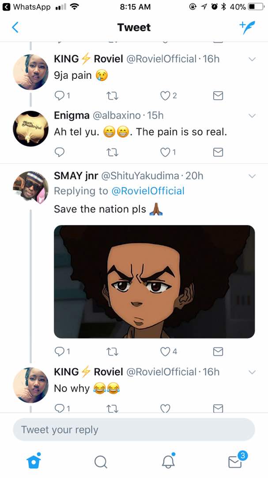This screenshot has height=478, width=268.
Task: Reply to the "9ja pain" tweet
Action: (60, 96)
